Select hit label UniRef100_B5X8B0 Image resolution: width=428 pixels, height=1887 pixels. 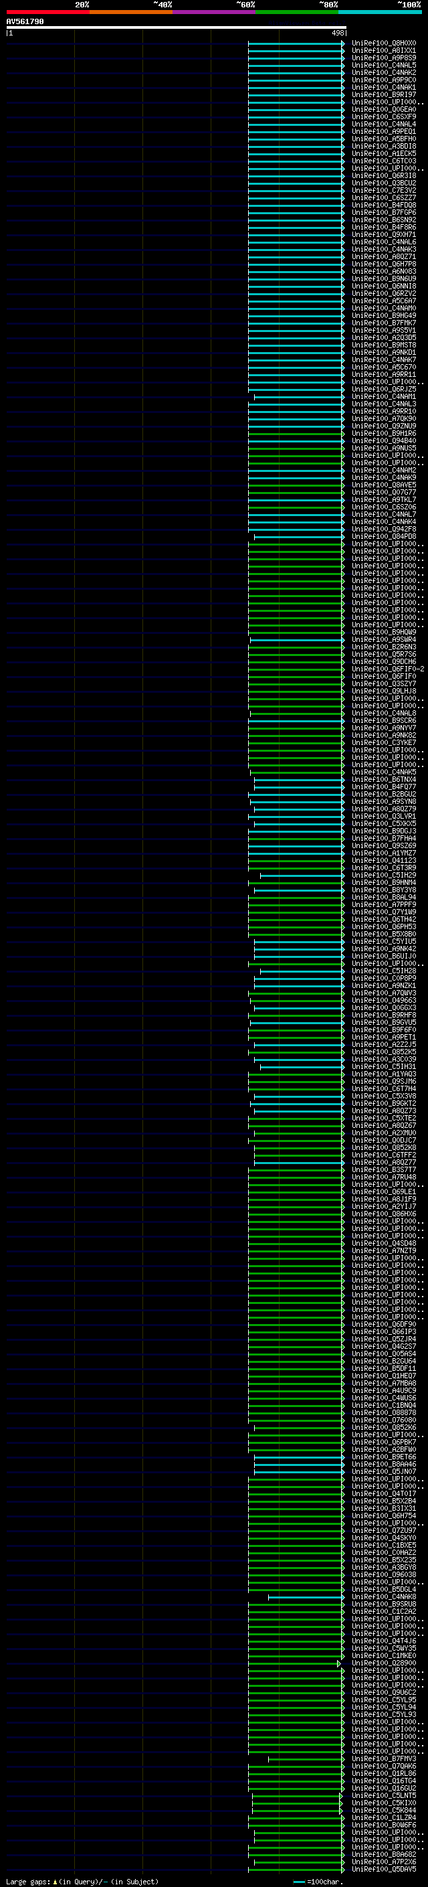click(383, 934)
